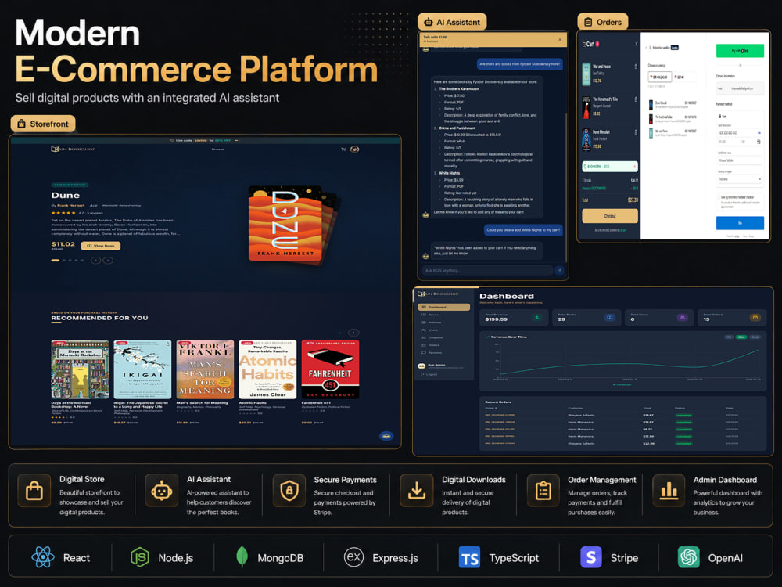The image size is (782, 587).
Task: Go to next slide in Dune carousel
Action: pyautogui.click(x=108, y=260)
